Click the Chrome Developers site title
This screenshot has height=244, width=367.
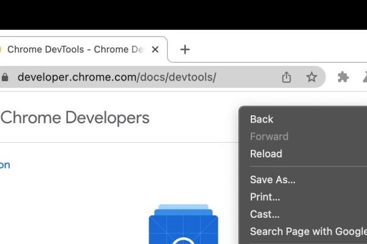coord(75,118)
